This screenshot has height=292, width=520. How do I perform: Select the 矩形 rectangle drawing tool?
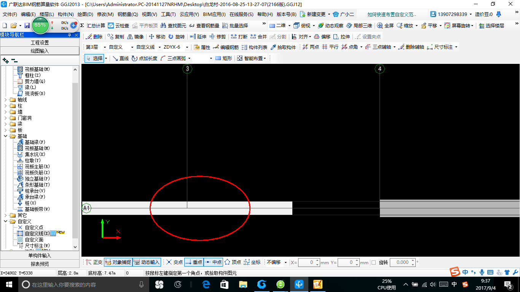pos(224,59)
